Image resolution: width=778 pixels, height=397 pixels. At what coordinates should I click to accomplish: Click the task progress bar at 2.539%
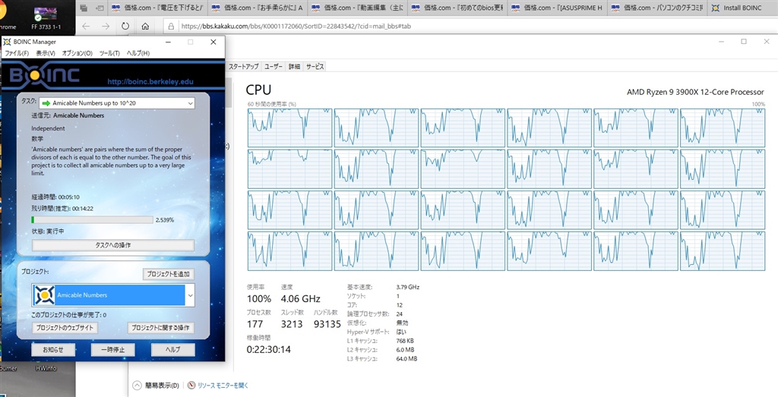click(x=92, y=219)
